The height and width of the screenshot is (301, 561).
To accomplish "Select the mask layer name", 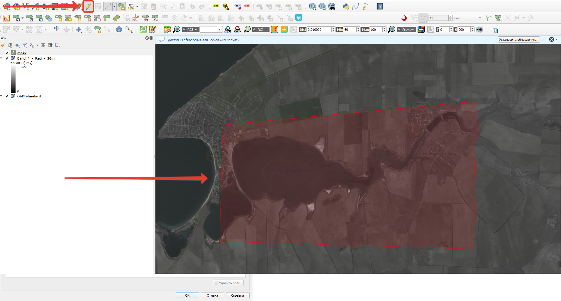I will 22,53.
